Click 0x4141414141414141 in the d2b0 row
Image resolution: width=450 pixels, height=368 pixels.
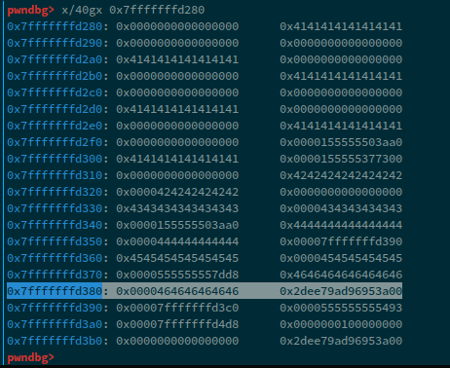[341, 76]
